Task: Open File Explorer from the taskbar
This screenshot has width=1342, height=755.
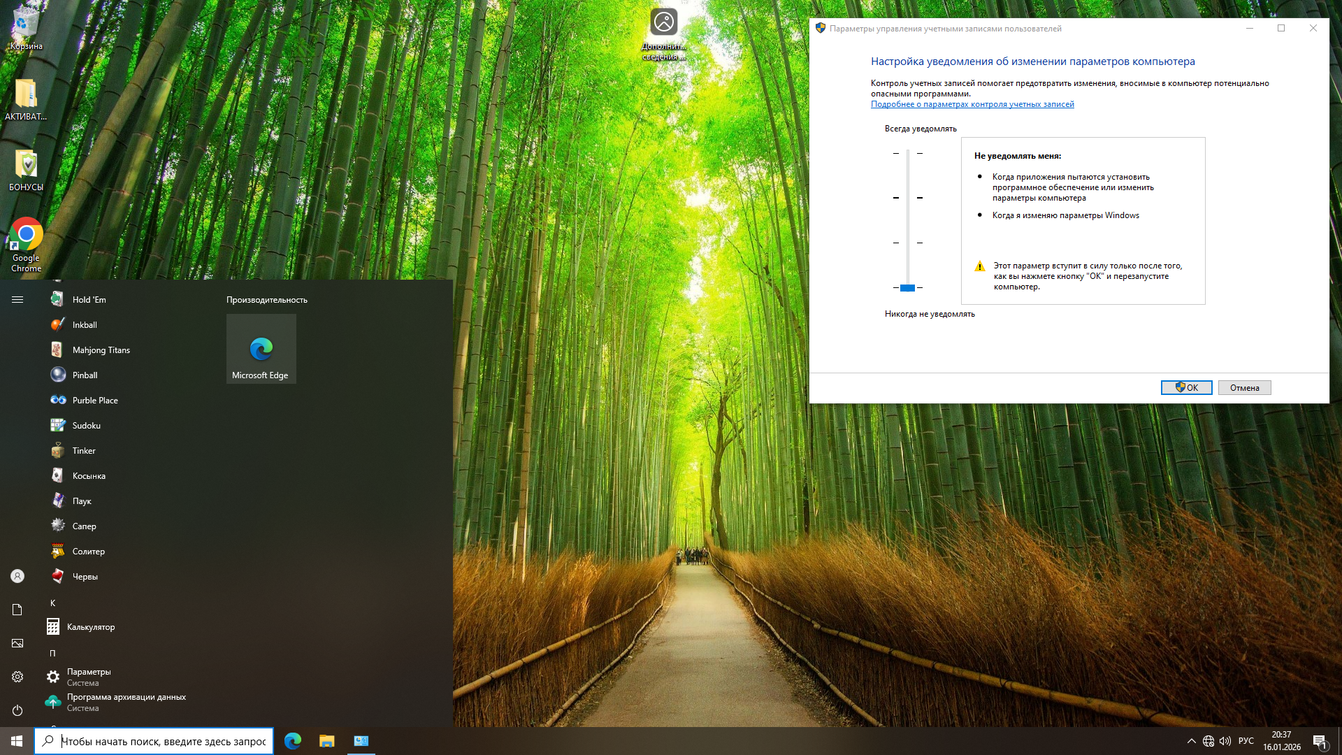Action: click(x=326, y=741)
